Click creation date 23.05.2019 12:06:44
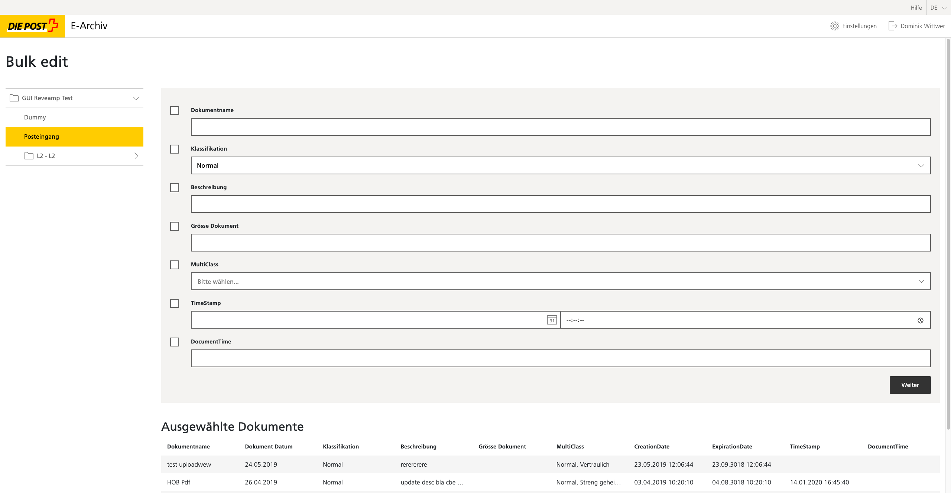Screen dimensions: 951x493 click(663, 464)
